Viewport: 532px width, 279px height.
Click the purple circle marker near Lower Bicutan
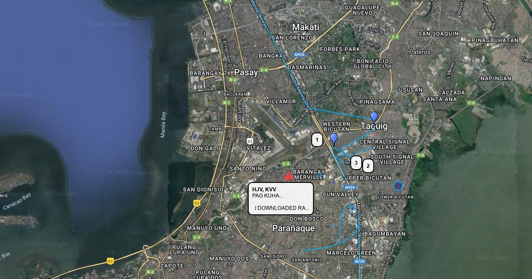click(x=398, y=186)
